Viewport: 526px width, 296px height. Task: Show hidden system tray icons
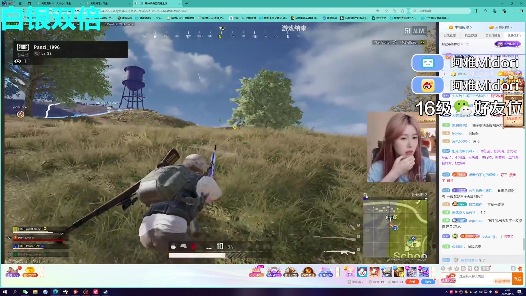pyautogui.click(x=446, y=292)
